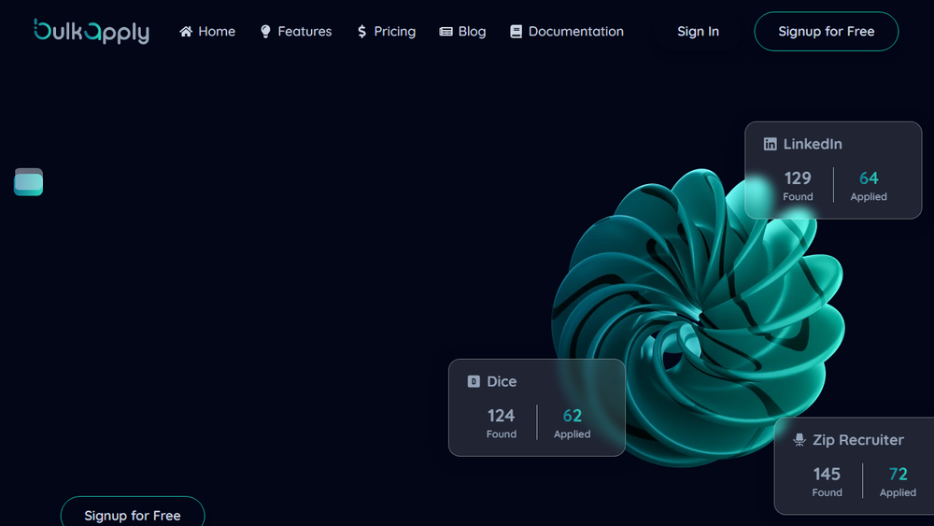Click the teal floating widget icon

(x=29, y=181)
